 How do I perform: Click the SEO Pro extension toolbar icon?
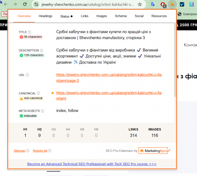click(x=172, y=4)
